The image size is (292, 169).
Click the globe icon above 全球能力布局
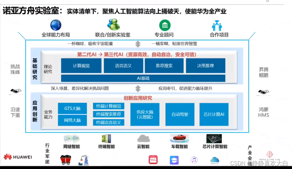(56, 25)
